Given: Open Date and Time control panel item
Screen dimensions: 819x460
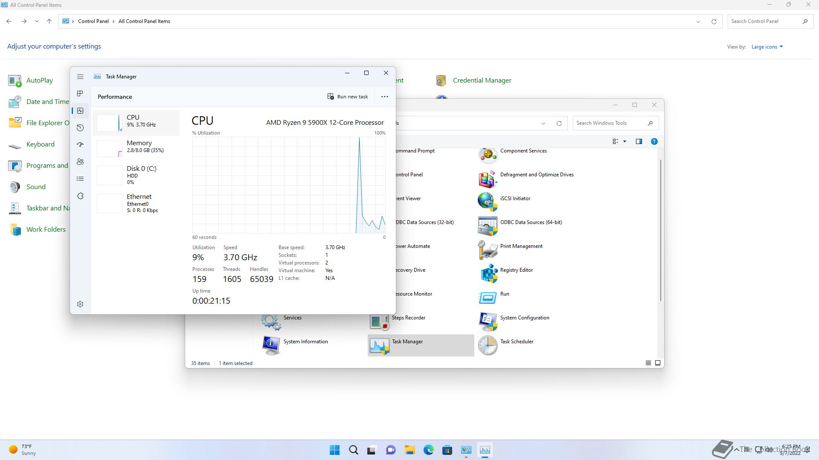Looking at the screenshot, I should click(x=38, y=102).
